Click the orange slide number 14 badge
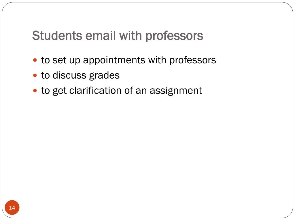 pyautogui.click(x=12, y=207)
